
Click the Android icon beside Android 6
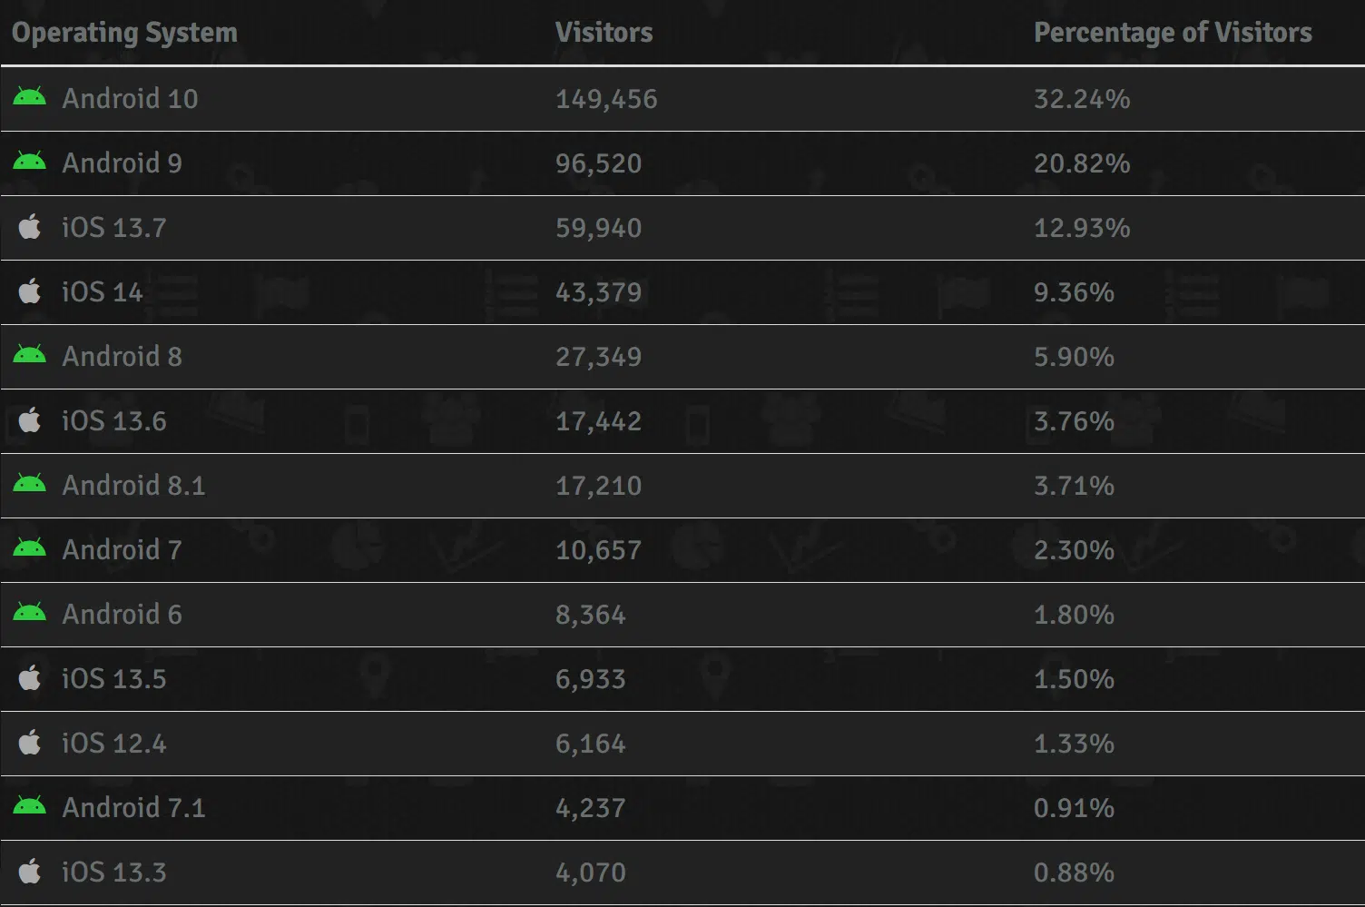click(x=29, y=613)
